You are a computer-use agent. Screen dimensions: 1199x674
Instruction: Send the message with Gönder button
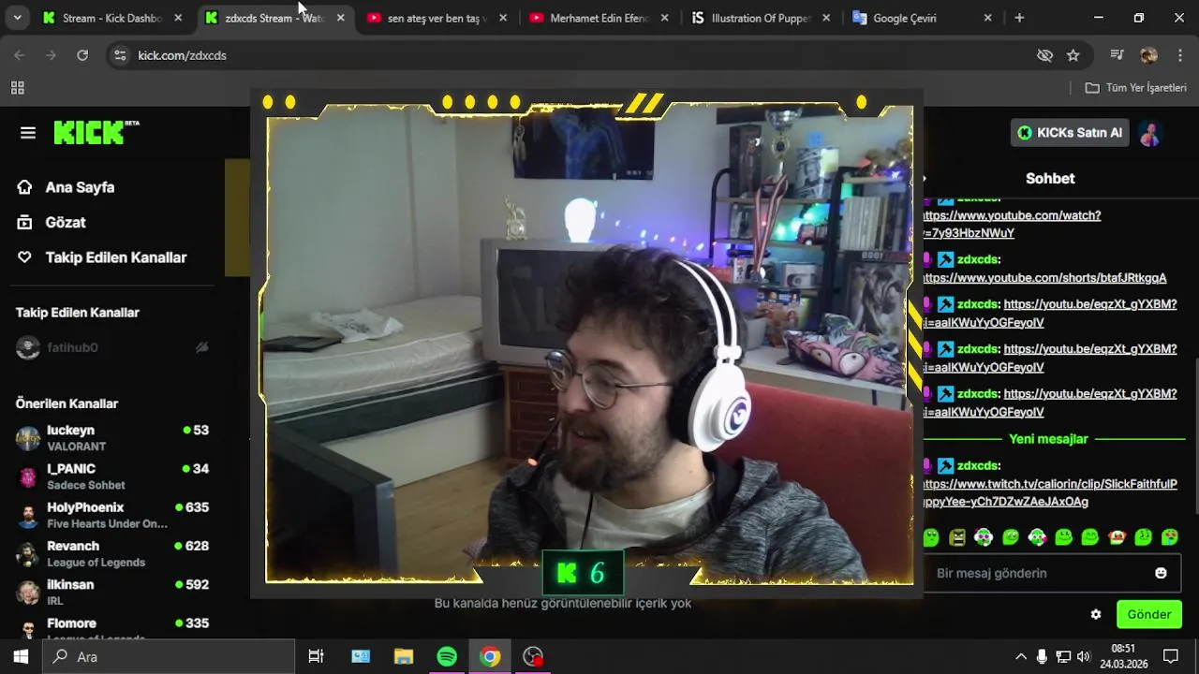[x=1149, y=615]
